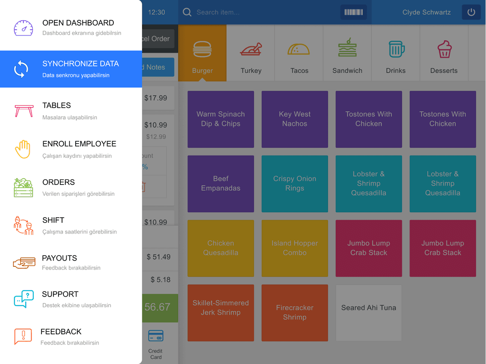Click the speedometer dashboard icon
Image resolution: width=486 pixels, height=364 pixels.
pos(23,27)
